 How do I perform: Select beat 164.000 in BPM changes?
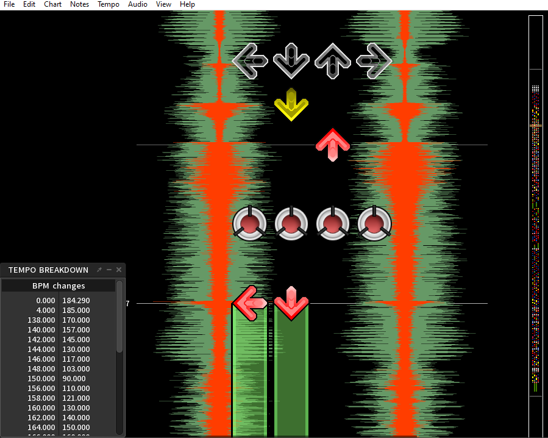pyautogui.click(x=41, y=428)
